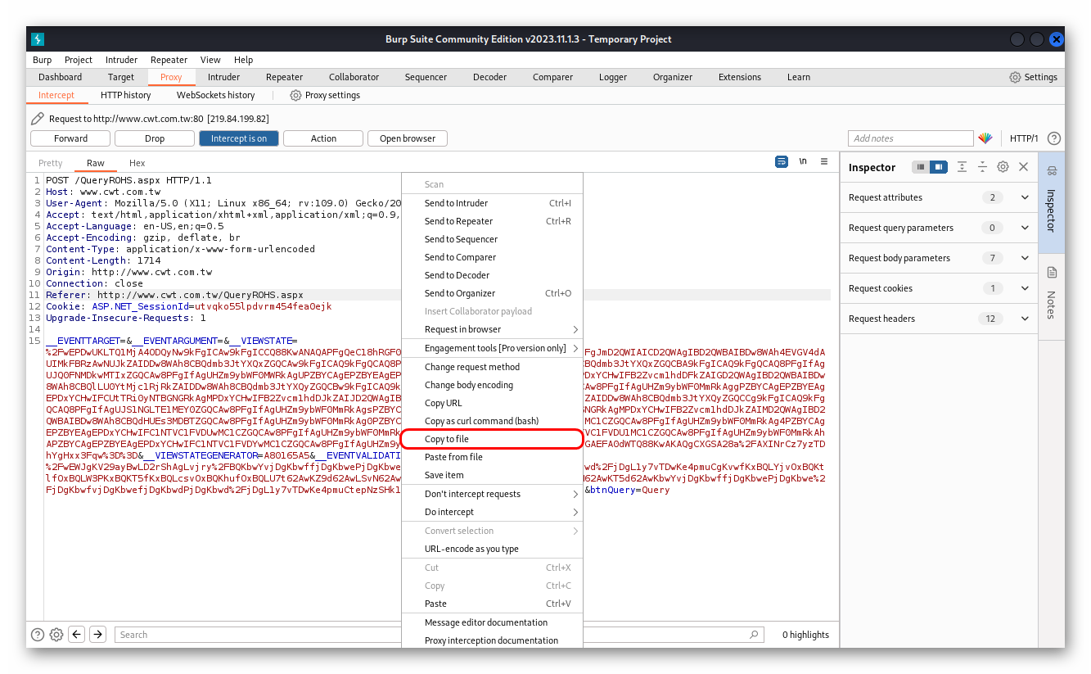This screenshot has width=1091, height=674.
Task: Toggle URL-encode as you type
Action: [x=492, y=549]
